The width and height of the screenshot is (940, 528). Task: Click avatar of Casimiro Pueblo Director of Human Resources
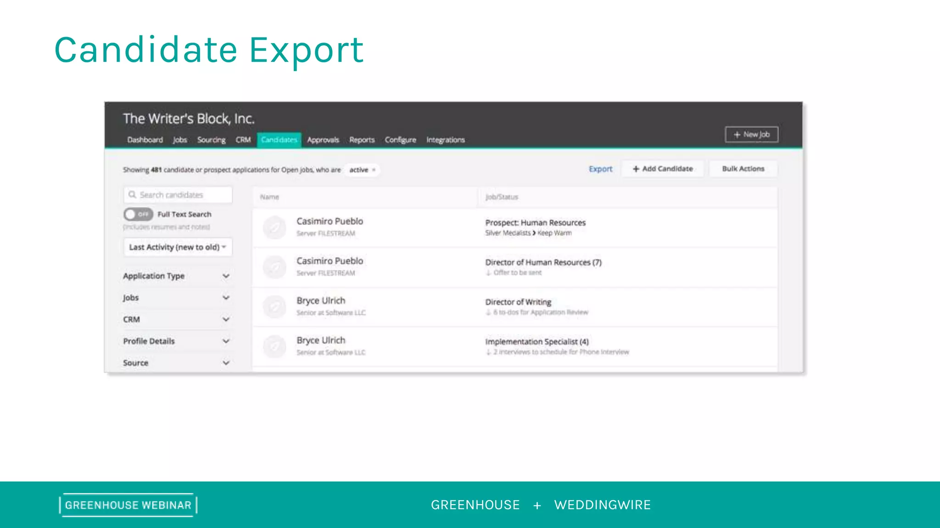pos(274,267)
